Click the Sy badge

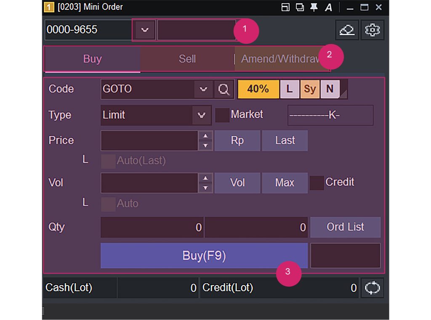click(x=310, y=89)
